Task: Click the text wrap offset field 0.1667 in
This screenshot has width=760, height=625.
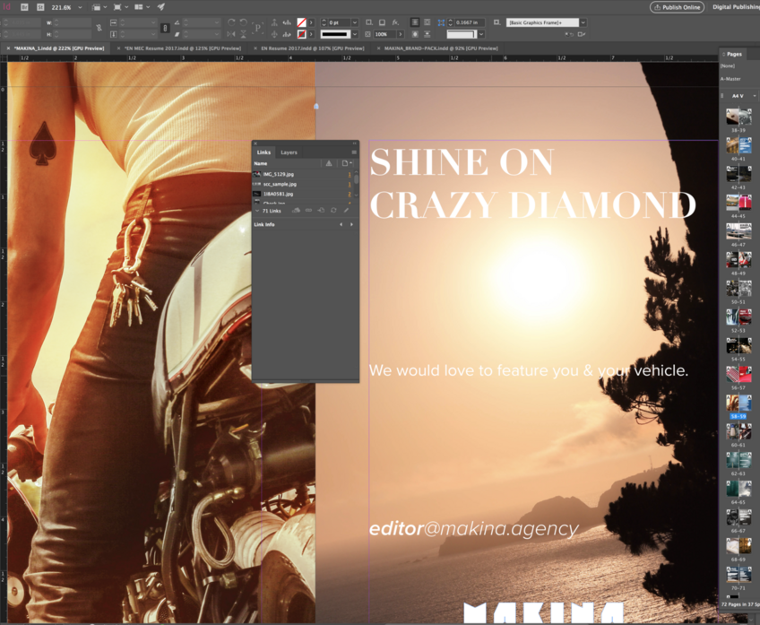Action: click(469, 22)
